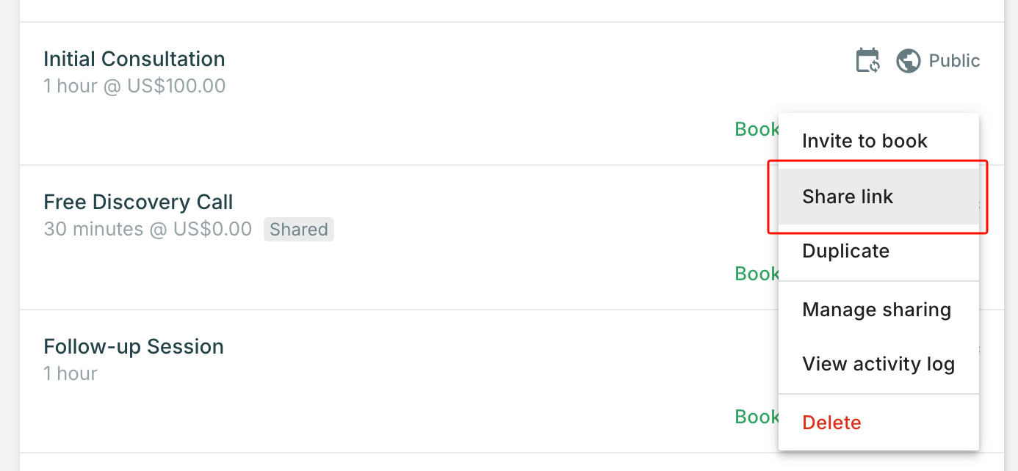This screenshot has width=1018, height=471.
Task: Open the Free Discovery Call appointment type
Action: click(x=138, y=202)
